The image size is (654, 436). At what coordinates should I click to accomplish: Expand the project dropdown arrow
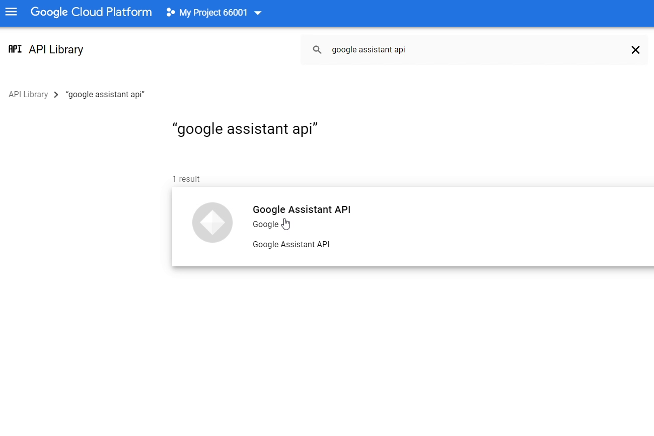pos(258,13)
